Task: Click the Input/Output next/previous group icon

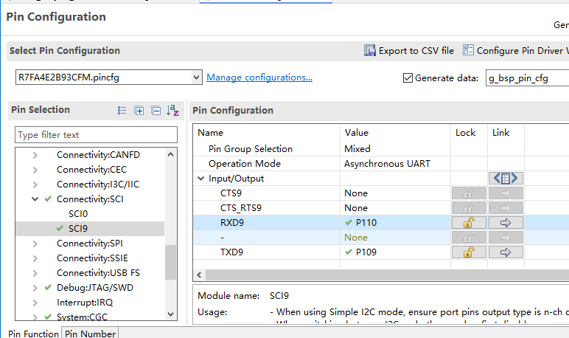Action: [506, 178]
